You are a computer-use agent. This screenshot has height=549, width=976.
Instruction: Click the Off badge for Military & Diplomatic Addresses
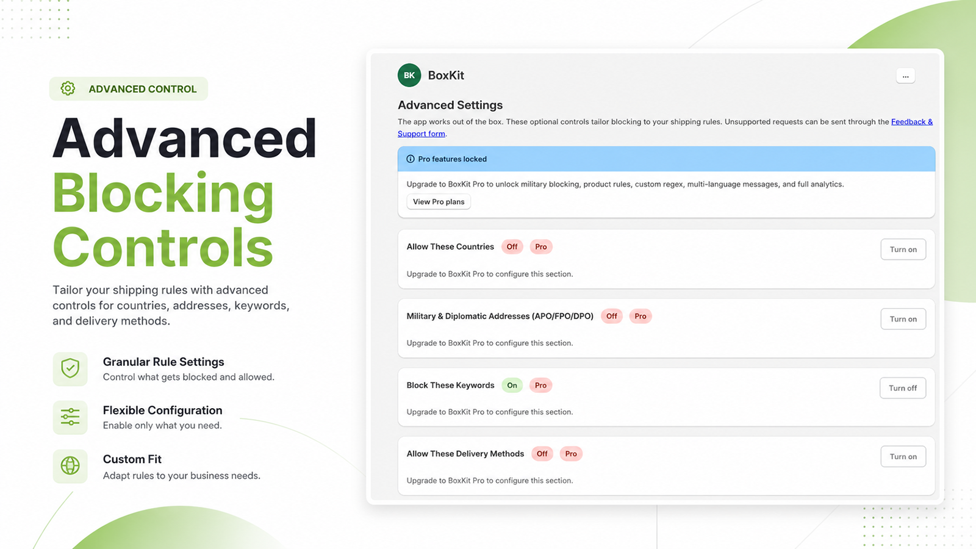(612, 317)
